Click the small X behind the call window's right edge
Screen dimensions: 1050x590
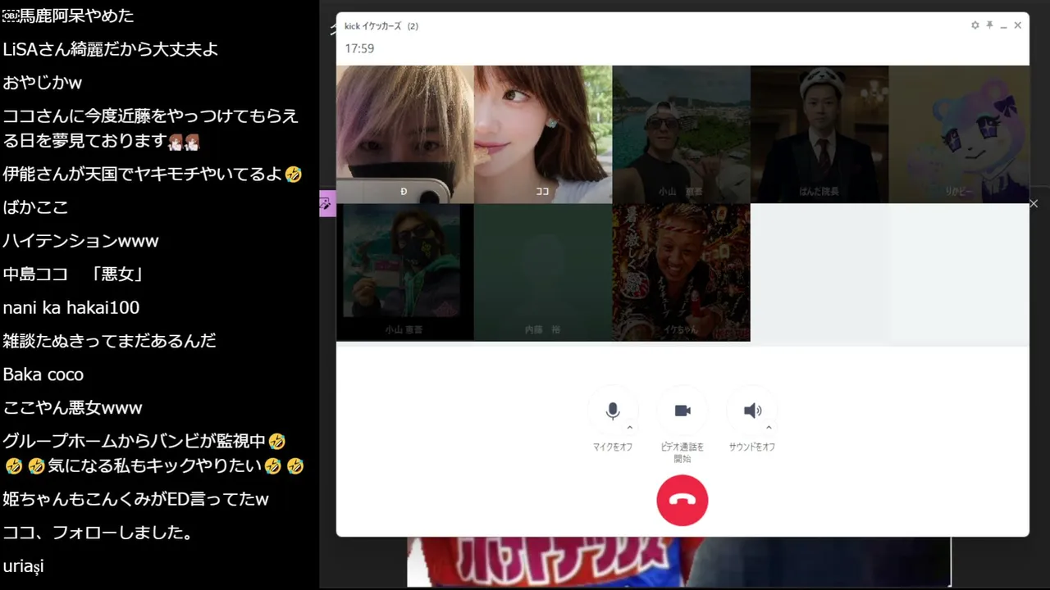[x=1034, y=203]
